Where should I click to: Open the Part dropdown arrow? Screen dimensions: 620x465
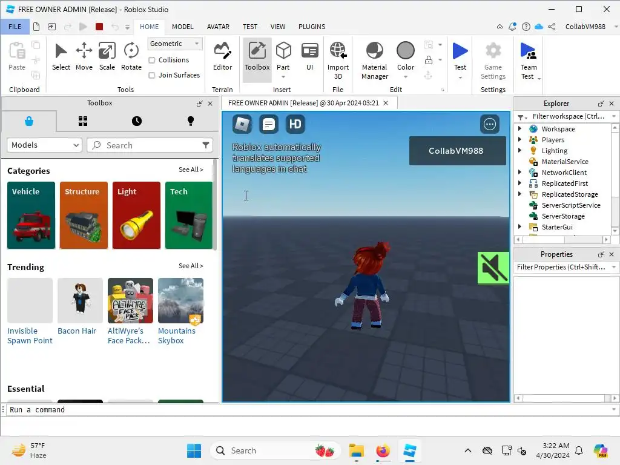[283, 77]
